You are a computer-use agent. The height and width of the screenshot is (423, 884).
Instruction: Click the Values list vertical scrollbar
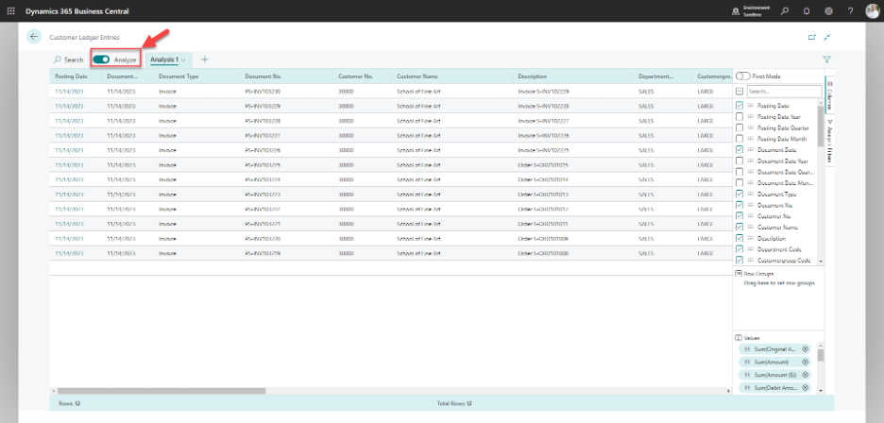coord(820,355)
